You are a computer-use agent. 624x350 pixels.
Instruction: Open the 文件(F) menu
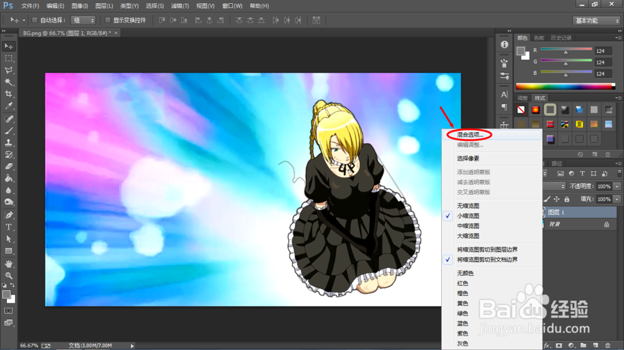point(30,6)
